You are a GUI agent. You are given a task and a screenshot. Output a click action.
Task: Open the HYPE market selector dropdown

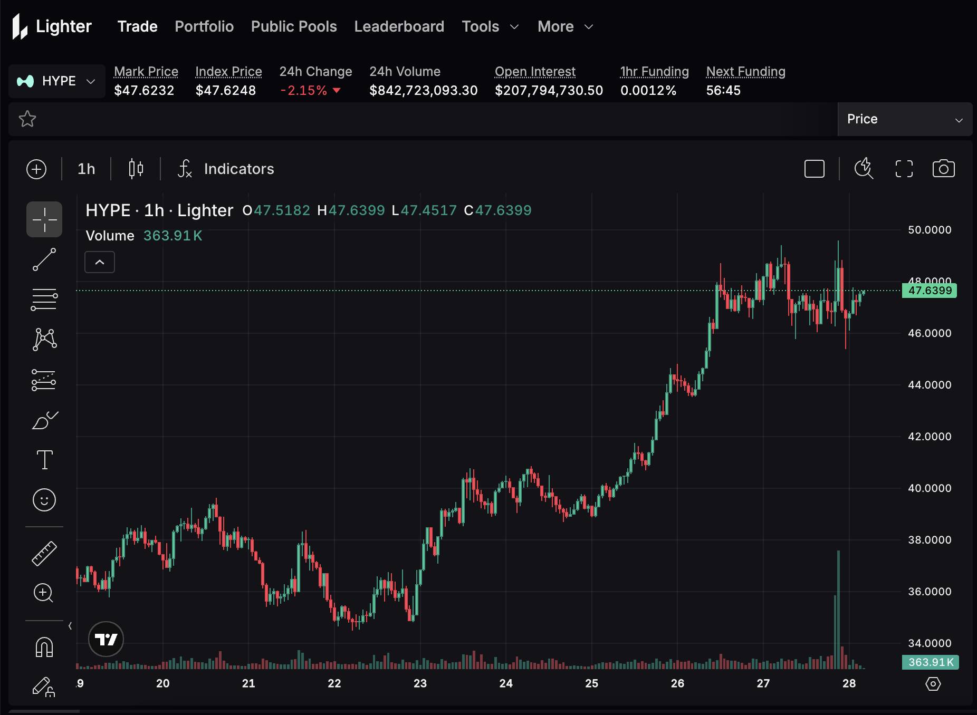[x=57, y=81]
